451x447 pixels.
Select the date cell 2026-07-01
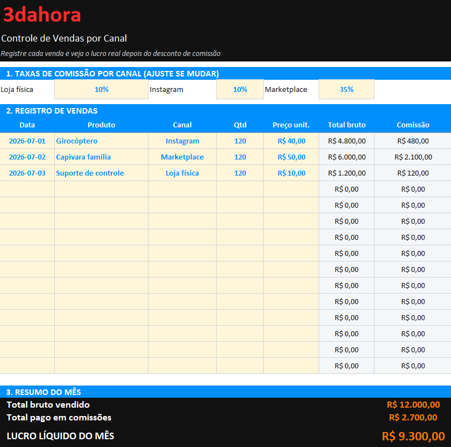click(27, 141)
